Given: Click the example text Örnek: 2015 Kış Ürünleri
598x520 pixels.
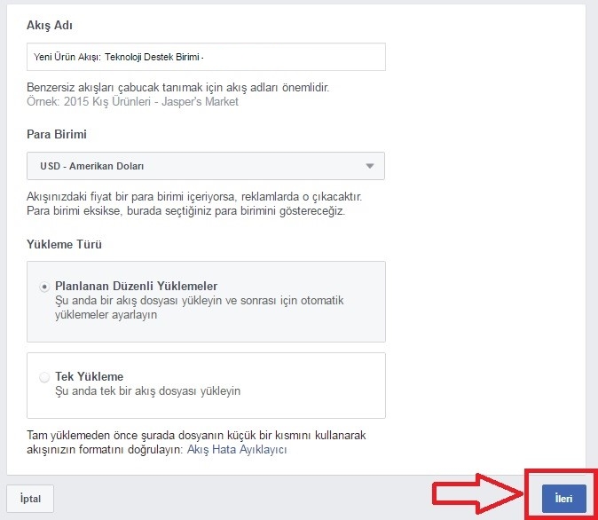Looking at the screenshot, I should (89, 102).
